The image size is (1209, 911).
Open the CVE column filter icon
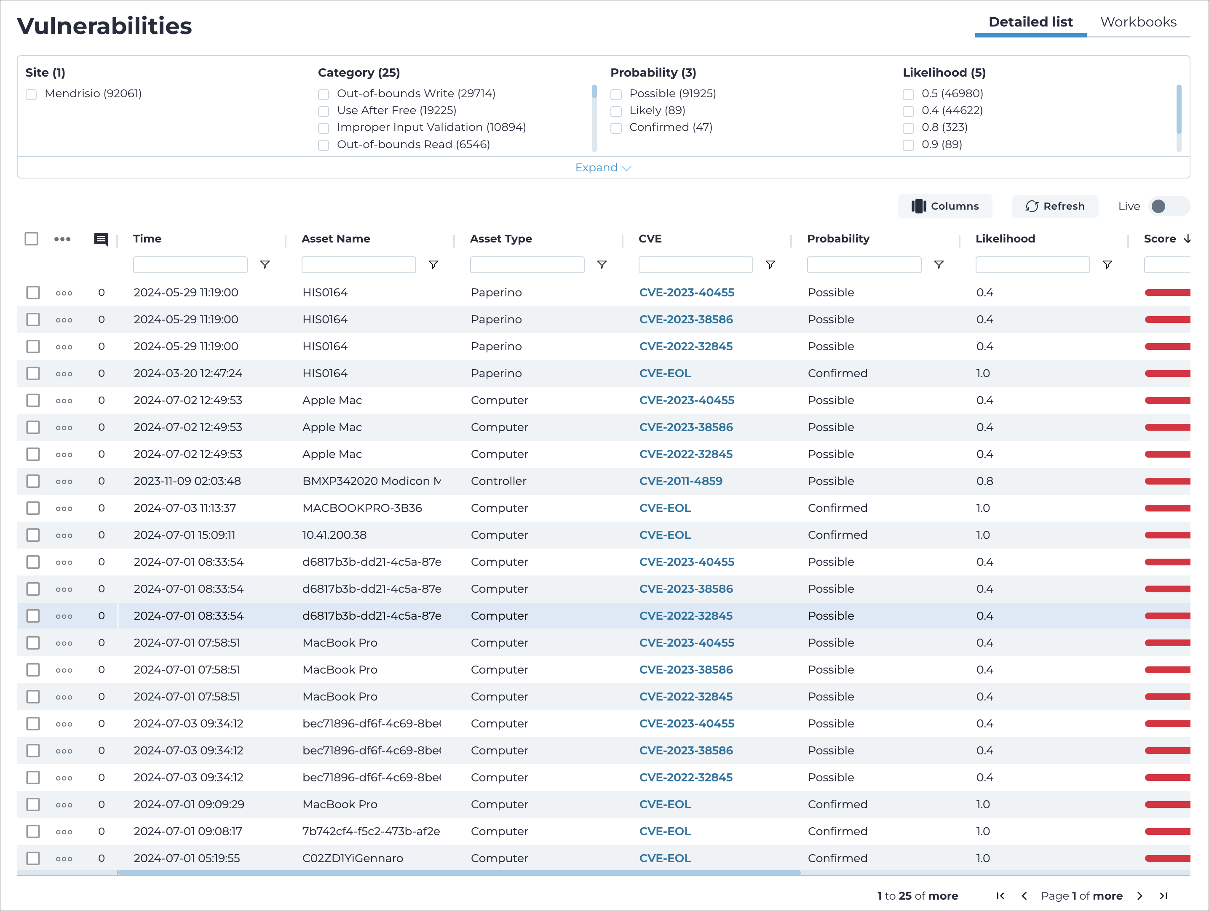click(x=770, y=265)
